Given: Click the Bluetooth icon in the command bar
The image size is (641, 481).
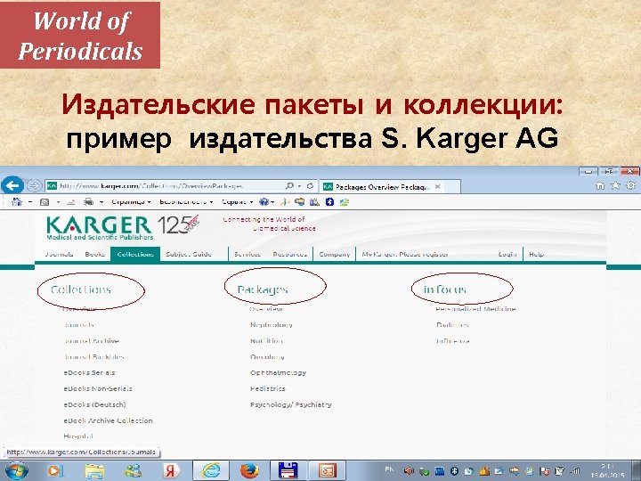Looking at the screenshot, I should [329, 201].
